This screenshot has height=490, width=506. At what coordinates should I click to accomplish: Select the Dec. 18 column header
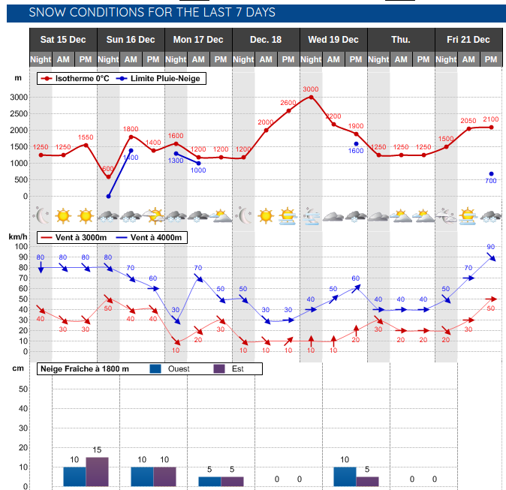click(266, 40)
